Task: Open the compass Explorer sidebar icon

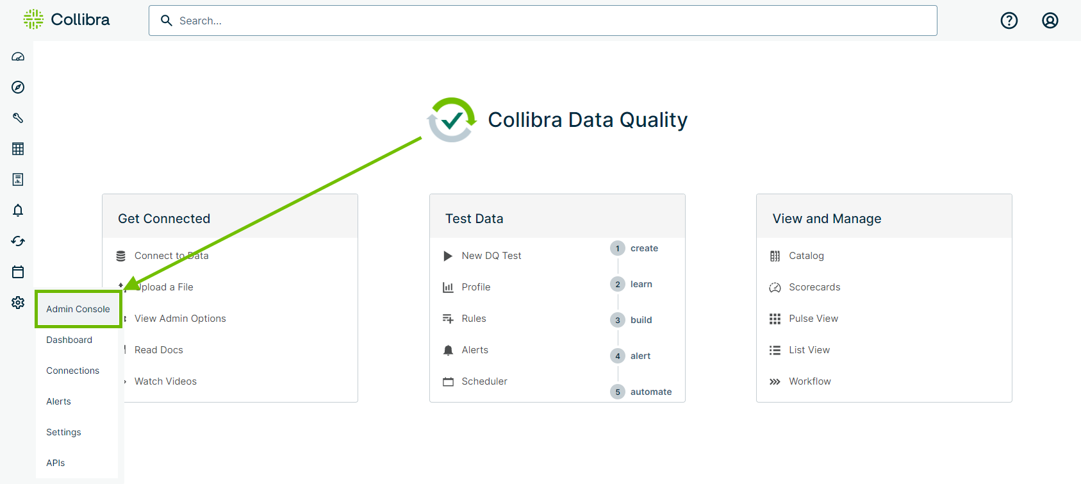Action: (18, 87)
